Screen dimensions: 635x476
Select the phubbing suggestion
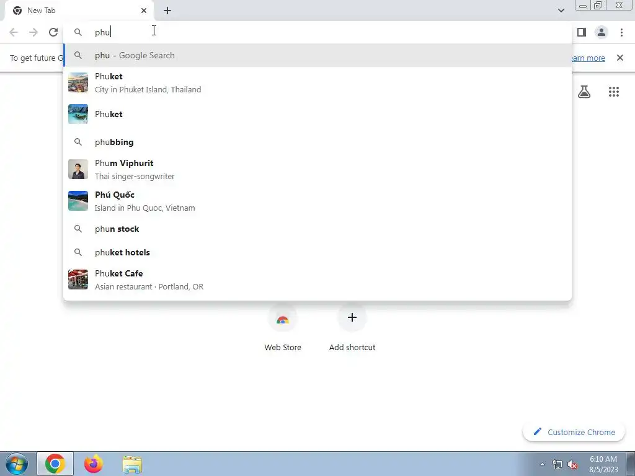(x=317, y=142)
